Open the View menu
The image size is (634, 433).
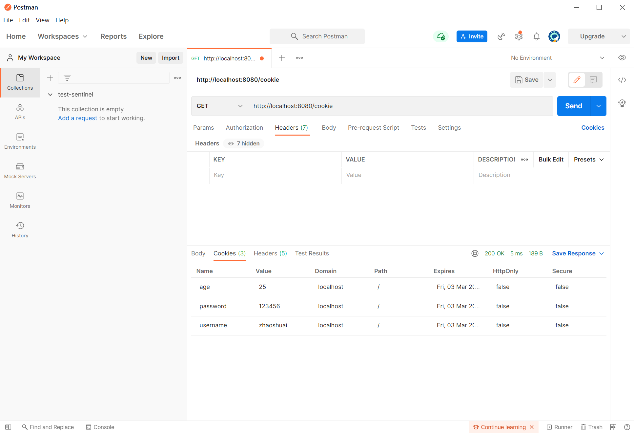coord(43,20)
